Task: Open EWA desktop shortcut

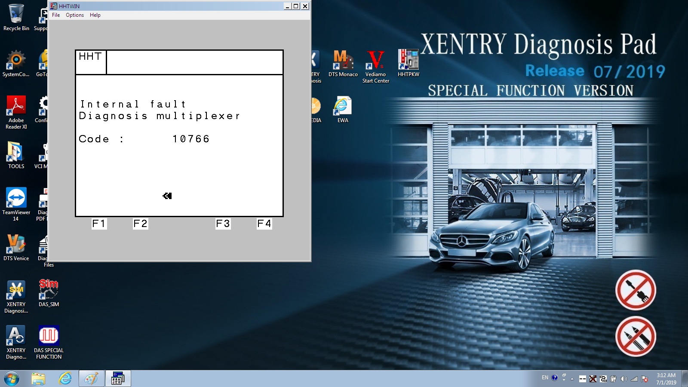Action: [x=343, y=110]
